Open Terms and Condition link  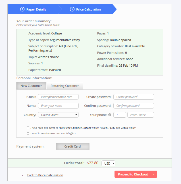tap(70, 128)
